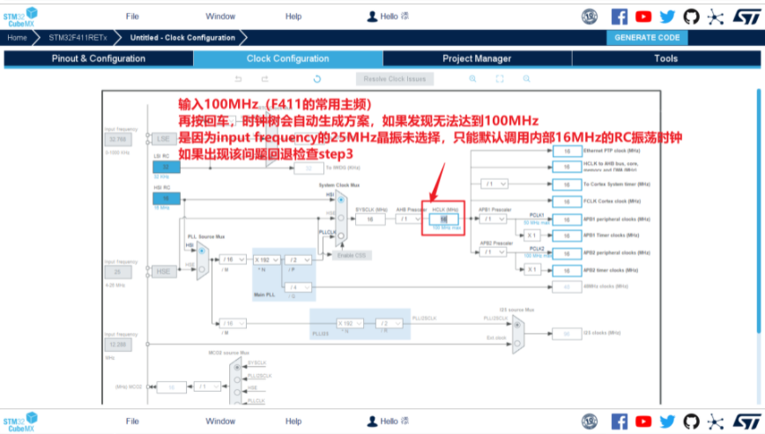Click the redo arrow in clock toolbar

264,79
